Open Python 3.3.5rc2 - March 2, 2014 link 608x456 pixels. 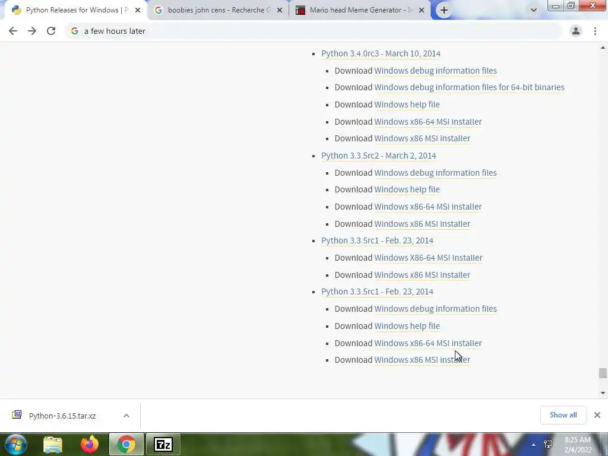tap(378, 156)
